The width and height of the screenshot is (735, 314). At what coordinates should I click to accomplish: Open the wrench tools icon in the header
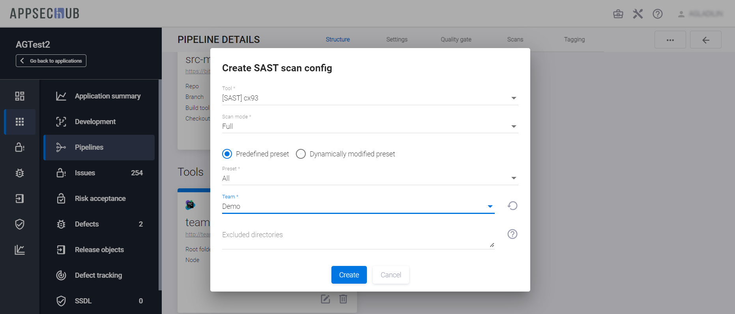(x=638, y=14)
